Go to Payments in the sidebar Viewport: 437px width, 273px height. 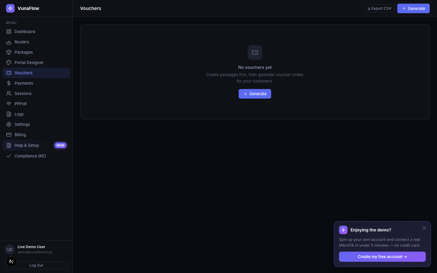coord(36,83)
